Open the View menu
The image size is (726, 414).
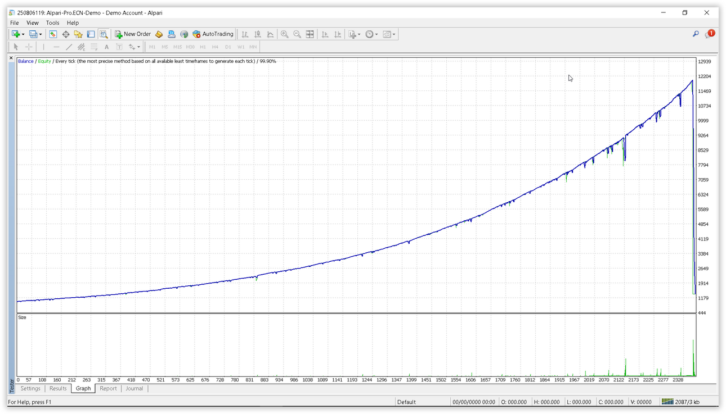point(33,23)
